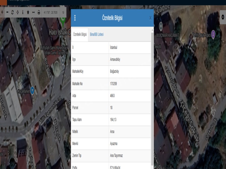Click the coordinates display in toolbar
The width and height of the screenshot is (226, 169).
click(50, 12)
